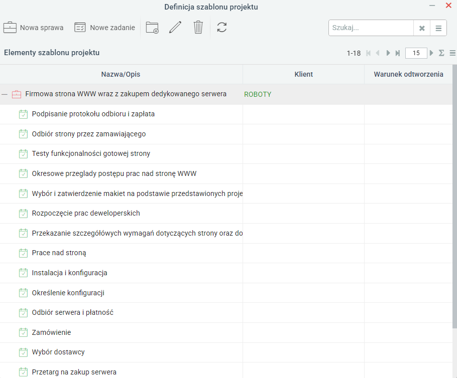This screenshot has height=378, width=457.
Task: Click the task icon of Określenie konfiguracji
Action: (x=23, y=293)
